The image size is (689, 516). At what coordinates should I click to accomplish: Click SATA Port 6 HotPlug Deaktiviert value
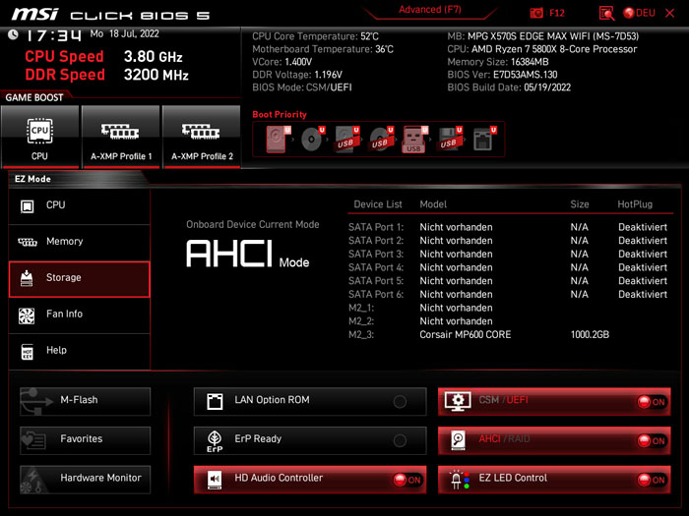click(x=643, y=295)
